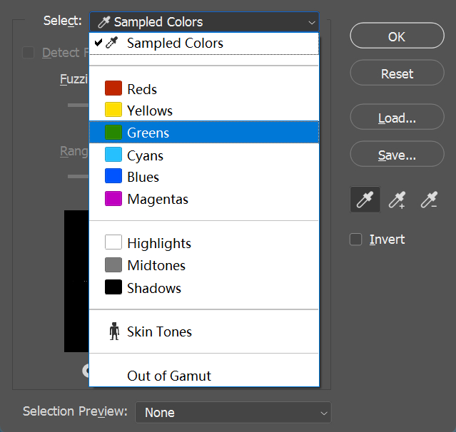Click the Load... button
Viewport: 456px width, 432px height.
pos(397,118)
